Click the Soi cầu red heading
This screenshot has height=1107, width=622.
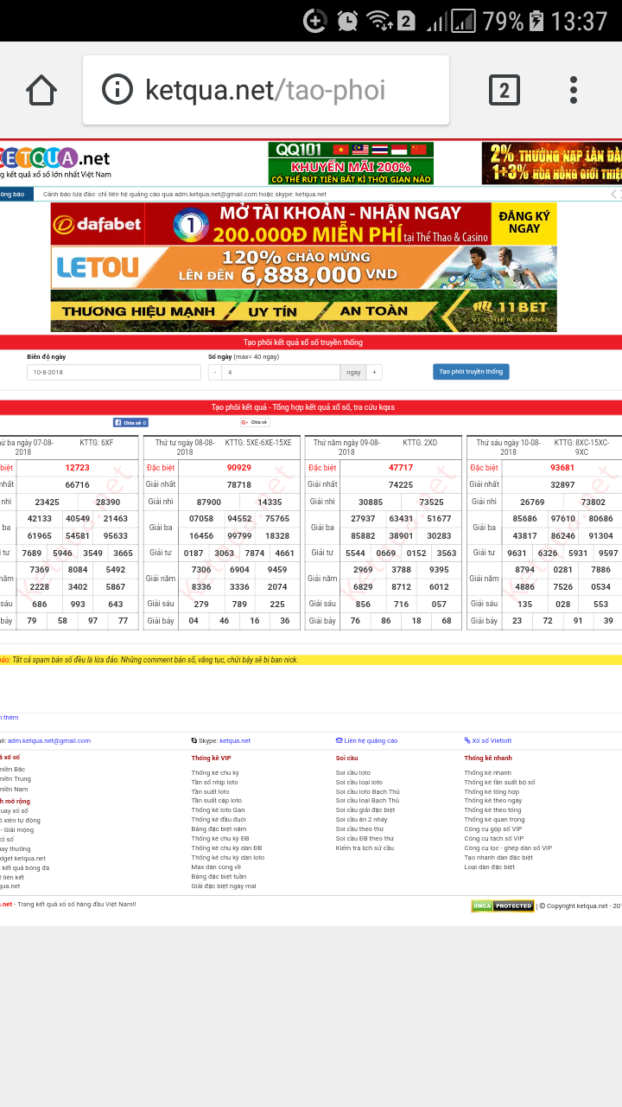pyautogui.click(x=346, y=758)
